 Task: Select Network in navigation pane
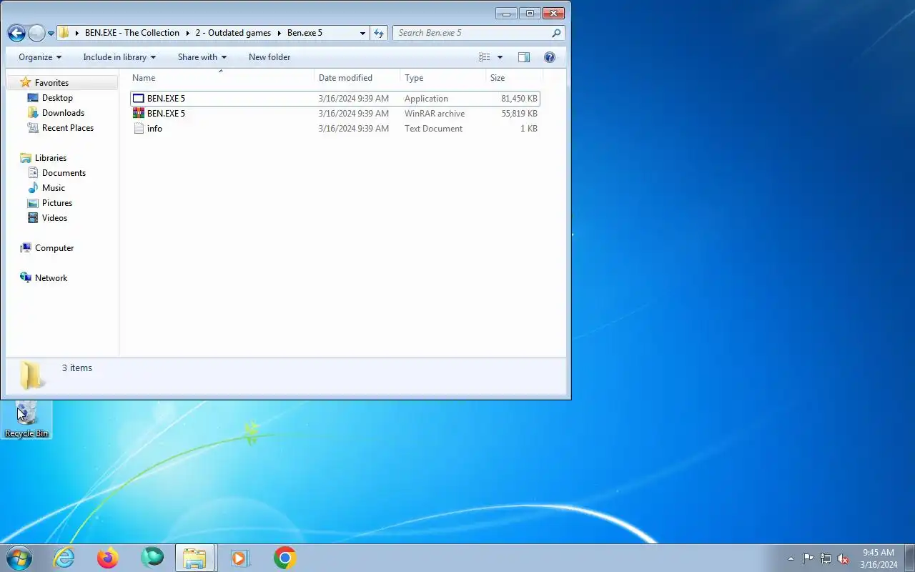click(x=51, y=278)
